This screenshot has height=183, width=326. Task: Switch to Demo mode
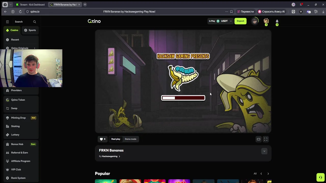pyautogui.click(x=130, y=139)
